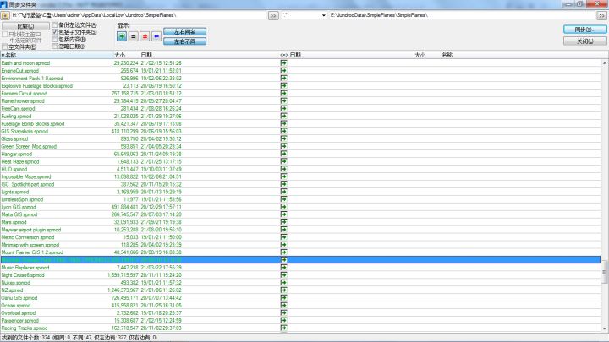Sort by the right 大小 column header
The image size is (609, 342).
[420, 55]
